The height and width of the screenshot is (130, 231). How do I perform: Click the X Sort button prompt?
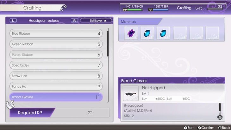pyautogui.click(x=189, y=127)
